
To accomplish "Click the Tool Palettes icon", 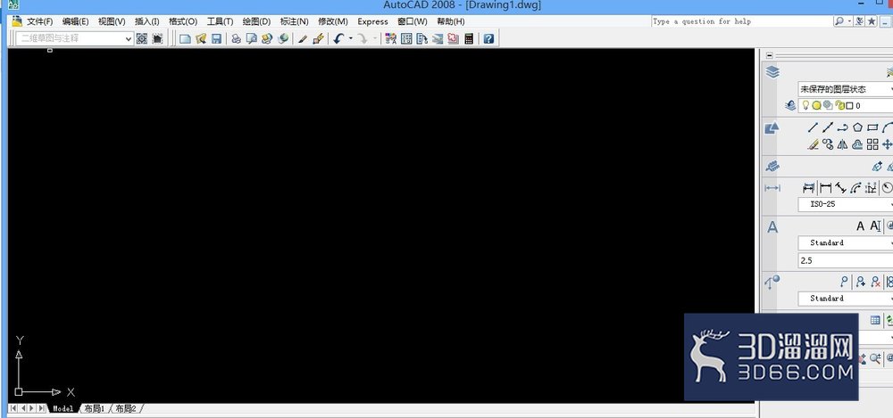I will tap(422, 38).
